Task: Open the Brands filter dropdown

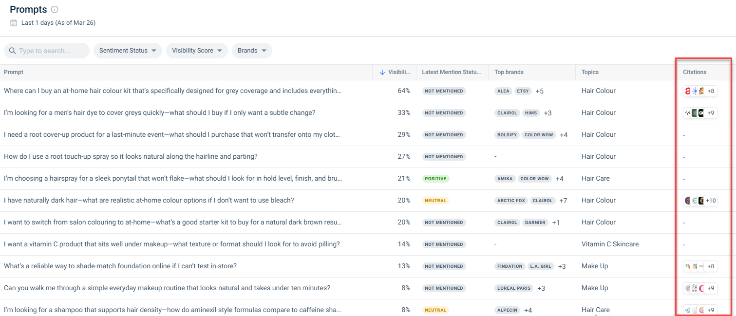Action: click(252, 51)
